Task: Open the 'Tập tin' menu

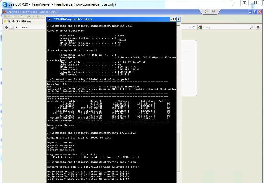Action: 7,17
